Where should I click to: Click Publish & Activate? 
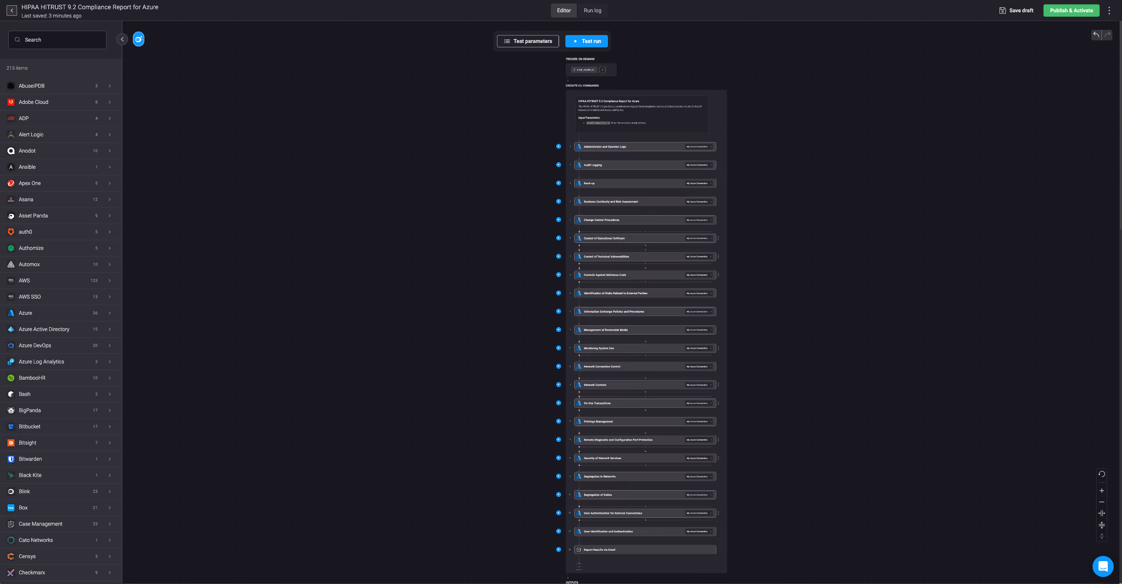point(1071,11)
